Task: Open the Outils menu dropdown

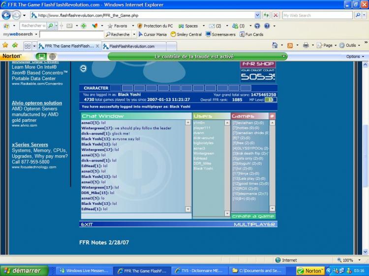Action: pos(359,45)
